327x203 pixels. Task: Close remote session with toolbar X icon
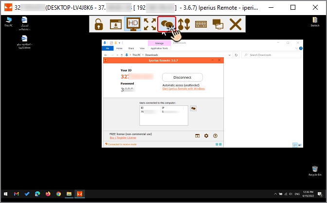pos(235,24)
